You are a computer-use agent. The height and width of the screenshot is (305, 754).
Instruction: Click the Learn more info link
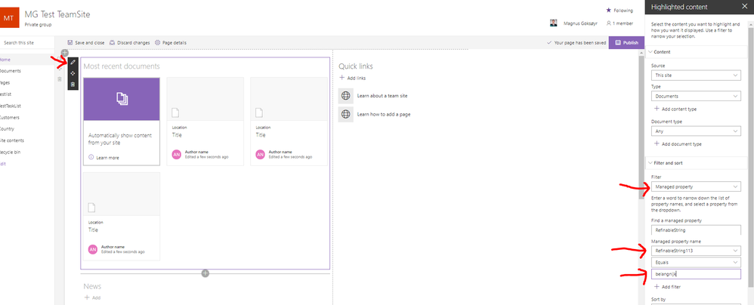tap(104, 158)
